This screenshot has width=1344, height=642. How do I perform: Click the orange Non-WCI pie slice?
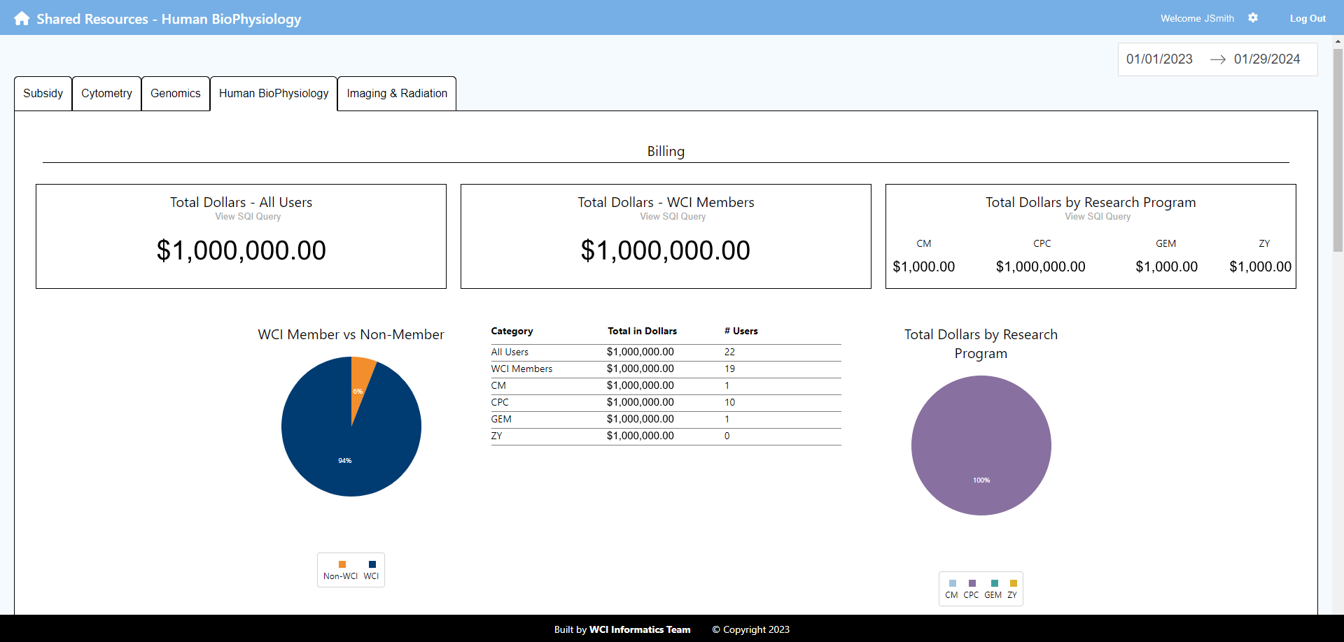pyautogui.click(x=360, y=385)
